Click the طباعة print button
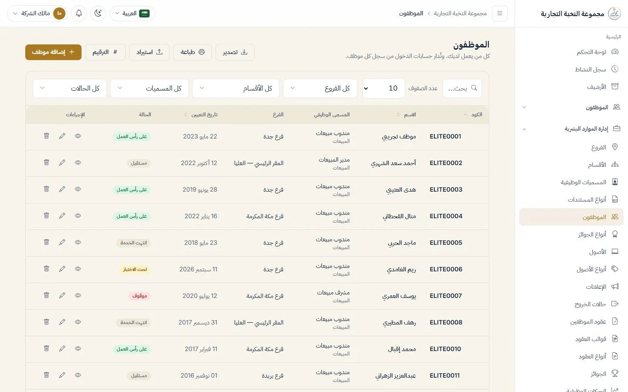Screen dimensions: 628x392 coord(192,52)
